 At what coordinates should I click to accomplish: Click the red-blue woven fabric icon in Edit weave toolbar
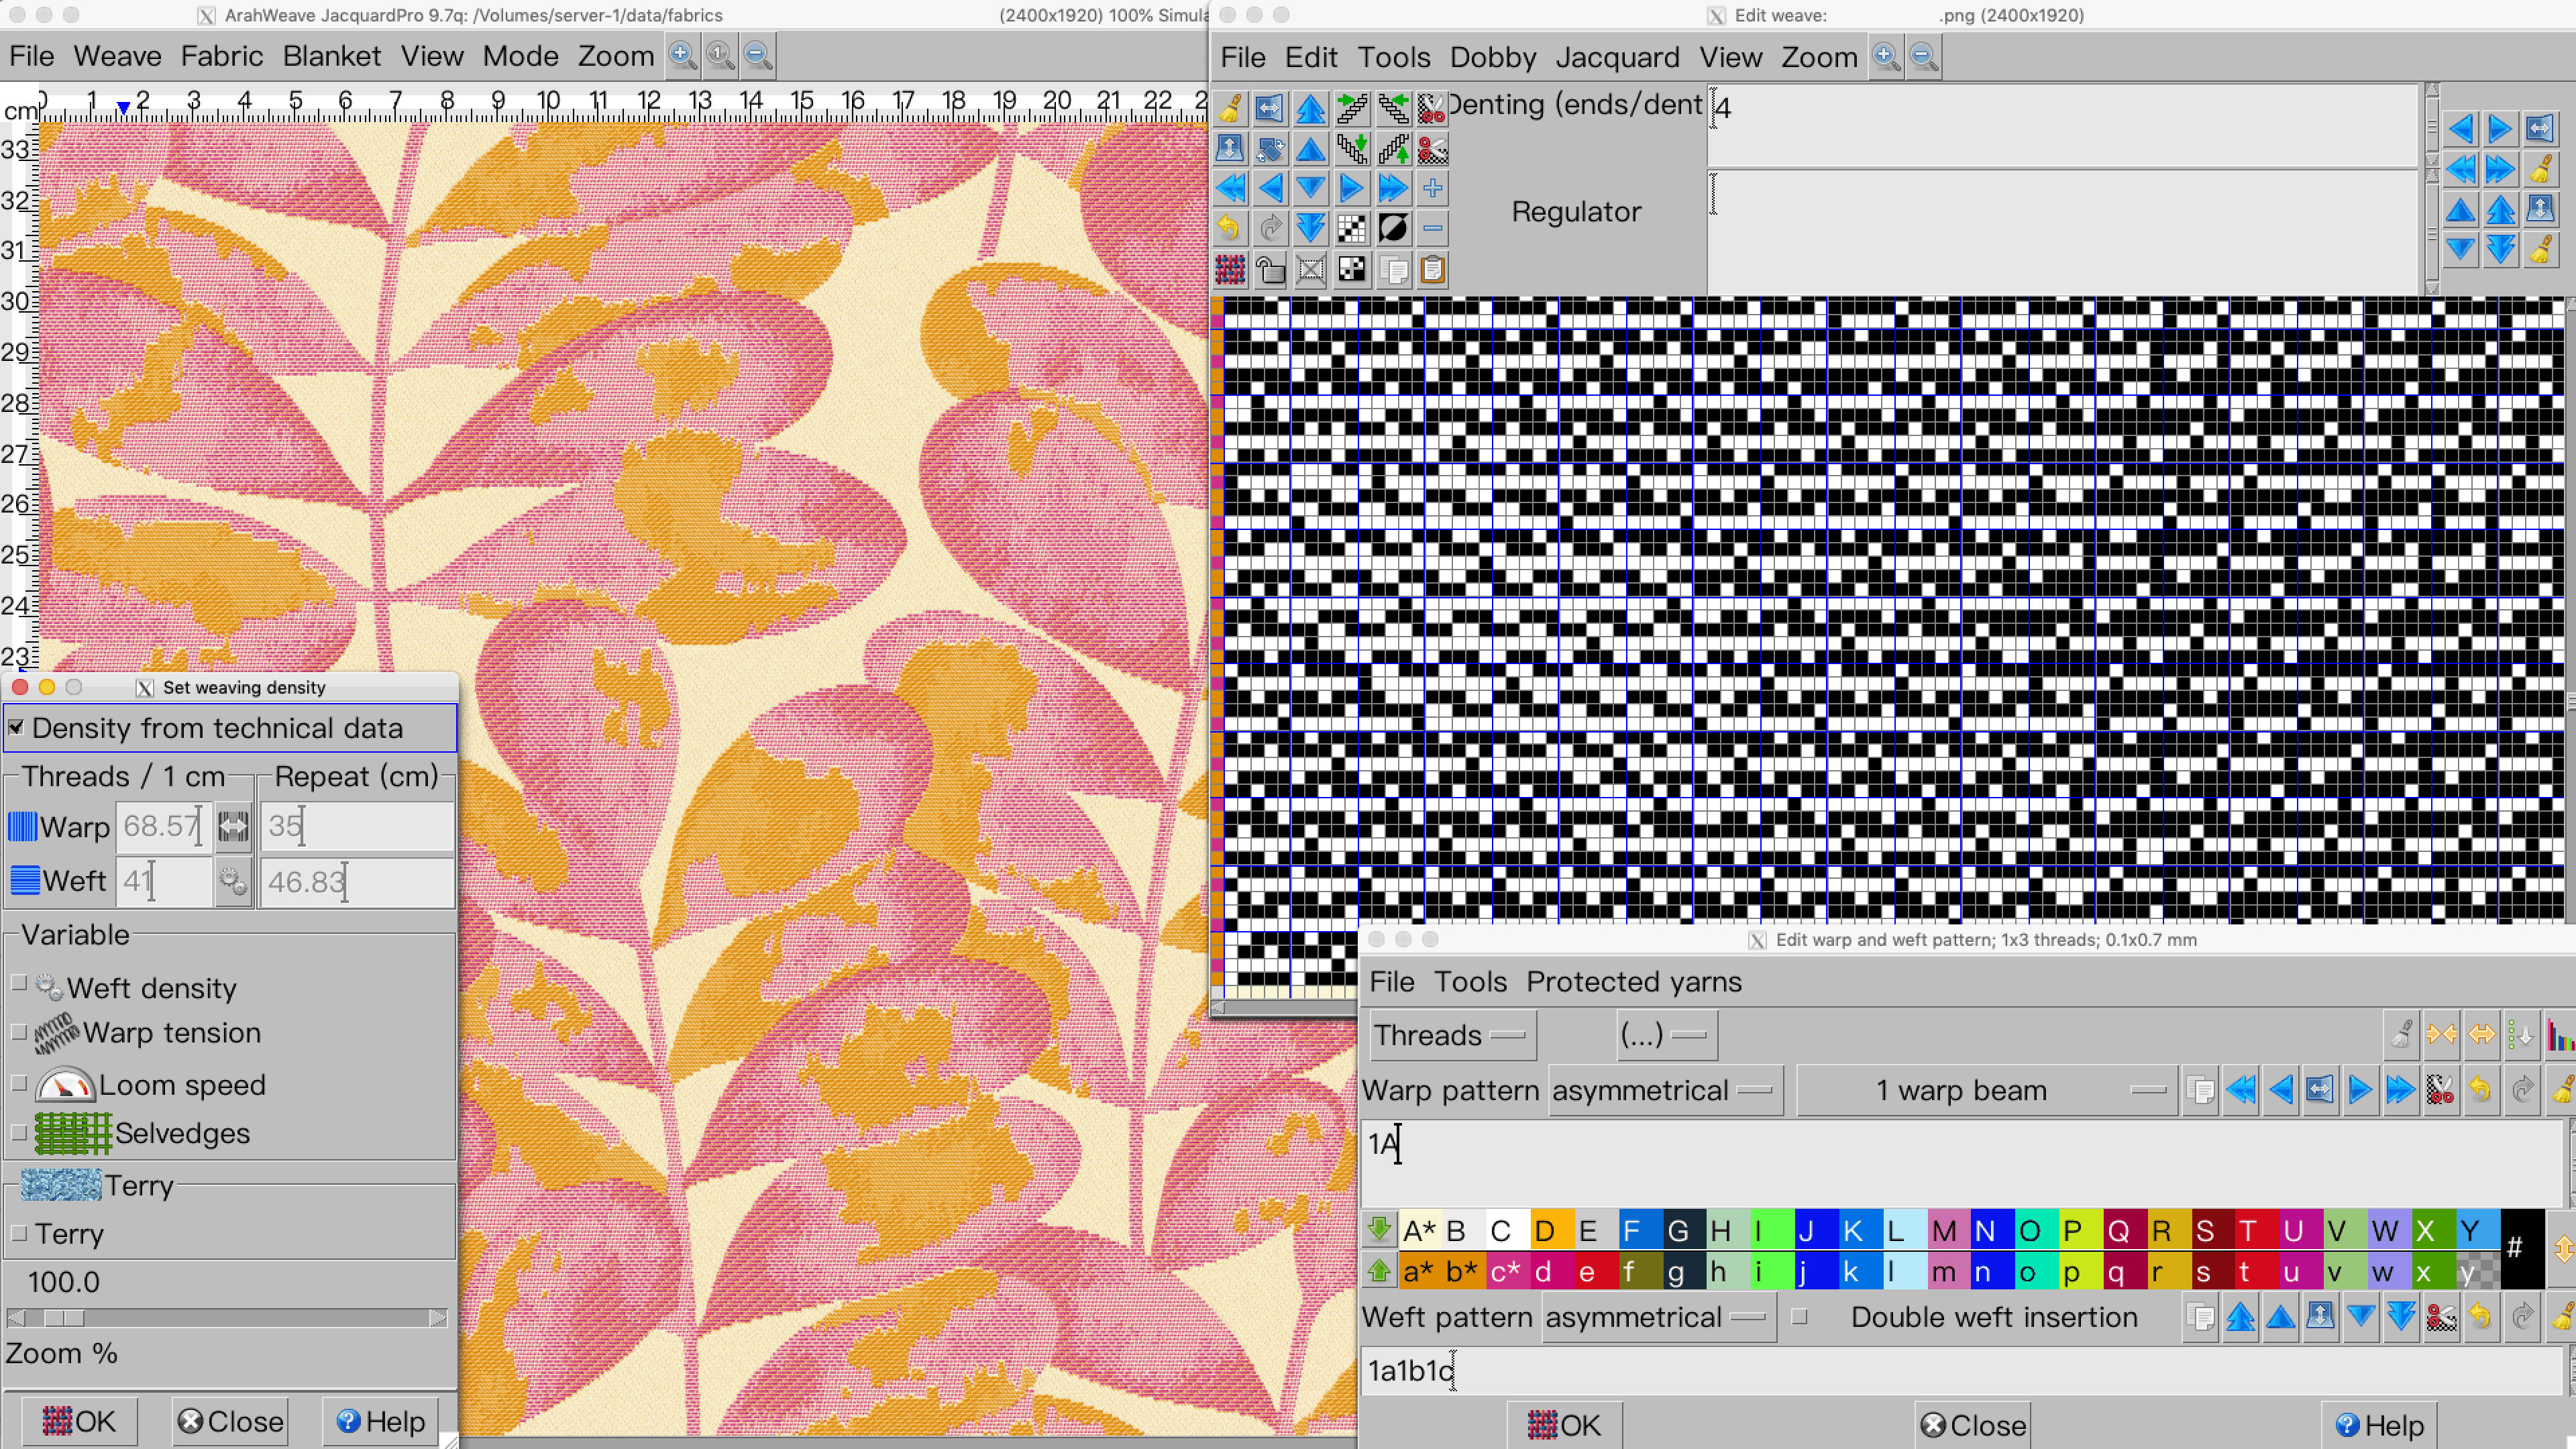1230,270
